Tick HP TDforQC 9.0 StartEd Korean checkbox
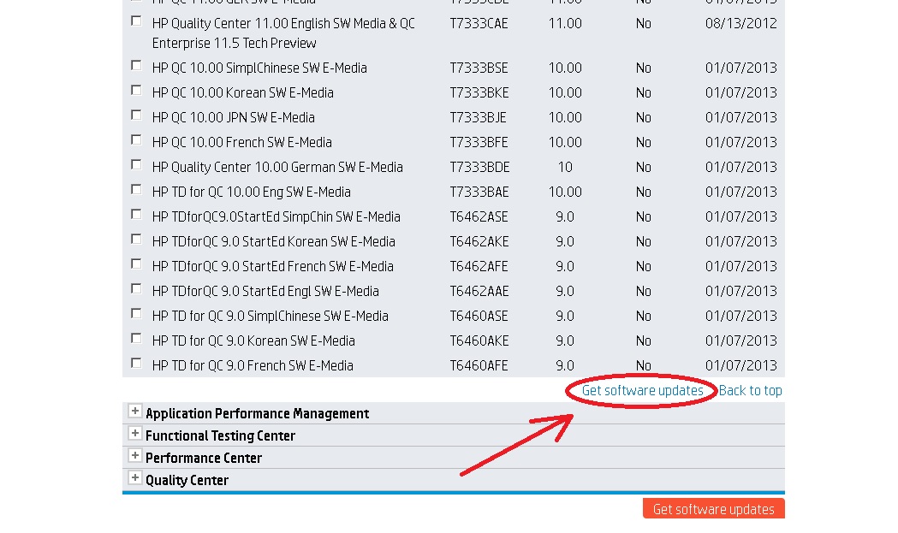 pos(136,240)
